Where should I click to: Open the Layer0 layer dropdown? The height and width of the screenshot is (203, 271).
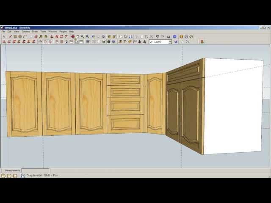click(x=170, y=42)
